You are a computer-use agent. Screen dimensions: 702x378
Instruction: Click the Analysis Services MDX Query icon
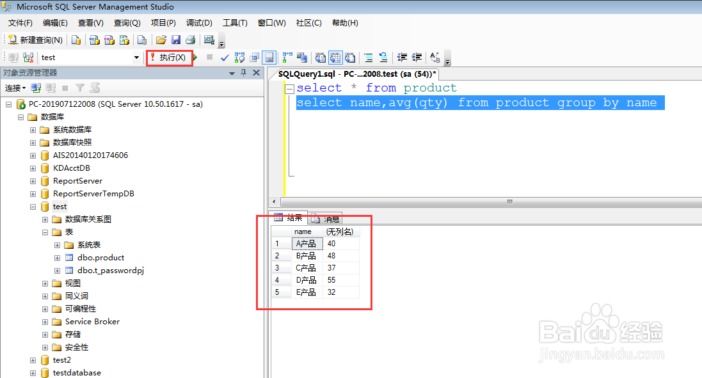coord(95,40)
